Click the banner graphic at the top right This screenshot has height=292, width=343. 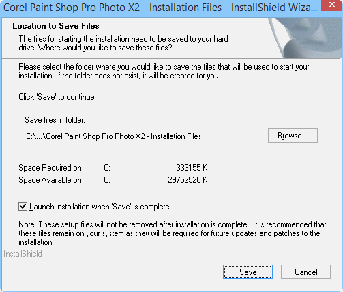[305, 38]
